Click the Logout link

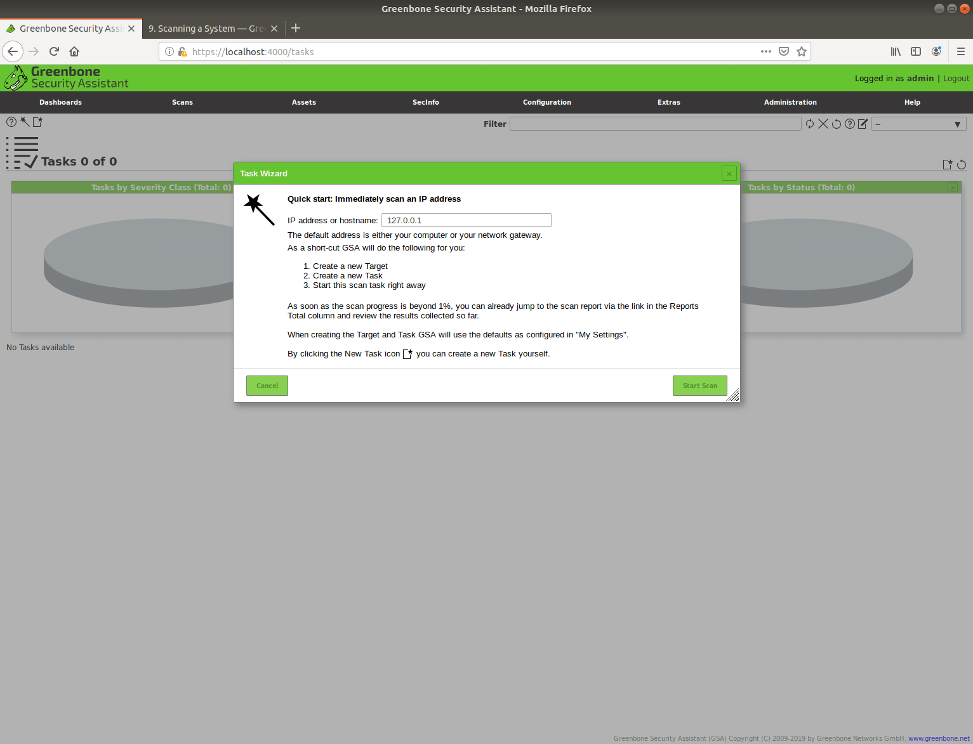pyautogui.click(x=955, y=78)
